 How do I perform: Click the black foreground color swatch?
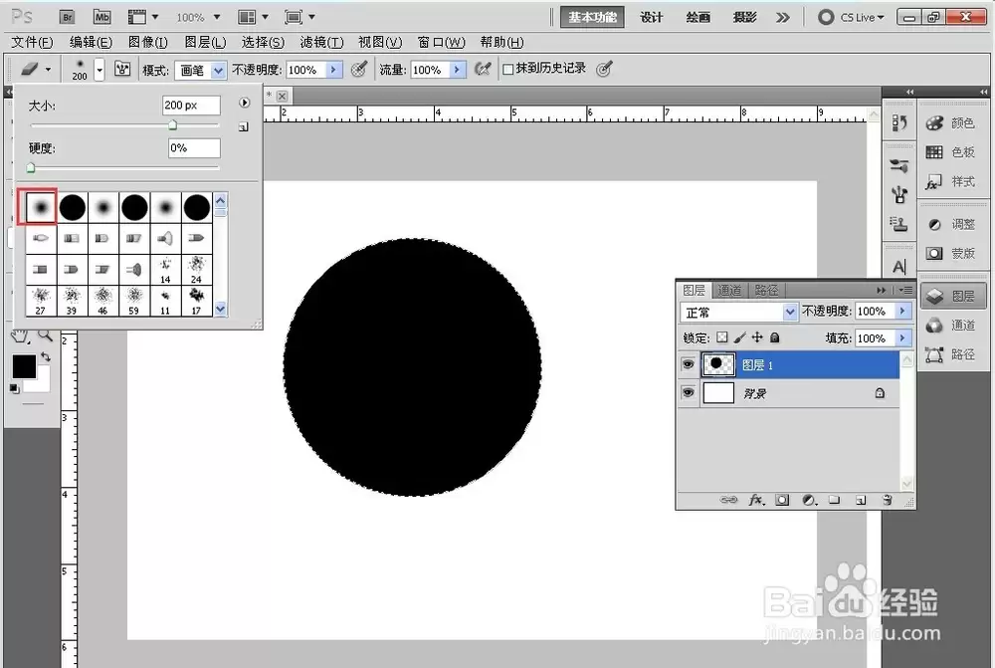click(24, 367)
